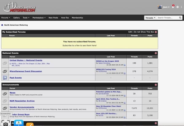
Task: Open the New Posts nav item
Action: point(53,18)
